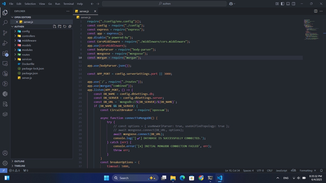Expand the OUTLINE section
The width and height of the screenshot is (326, 183).
coord(19,161)
